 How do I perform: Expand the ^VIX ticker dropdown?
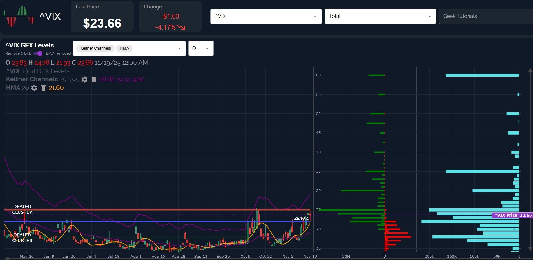266,16
